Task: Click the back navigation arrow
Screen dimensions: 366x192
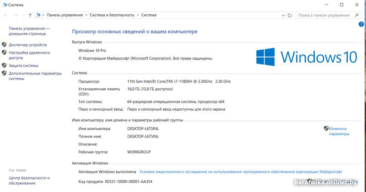Action: tap(5, 15)
